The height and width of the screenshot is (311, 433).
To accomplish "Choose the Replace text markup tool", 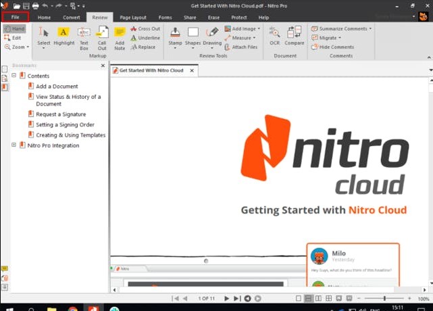I will (x=143, y=47).
